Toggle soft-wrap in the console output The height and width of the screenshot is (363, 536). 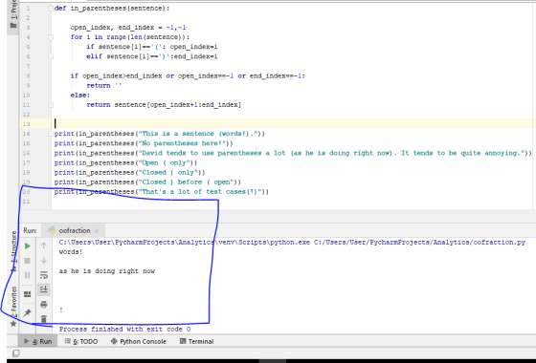(44, 275)
